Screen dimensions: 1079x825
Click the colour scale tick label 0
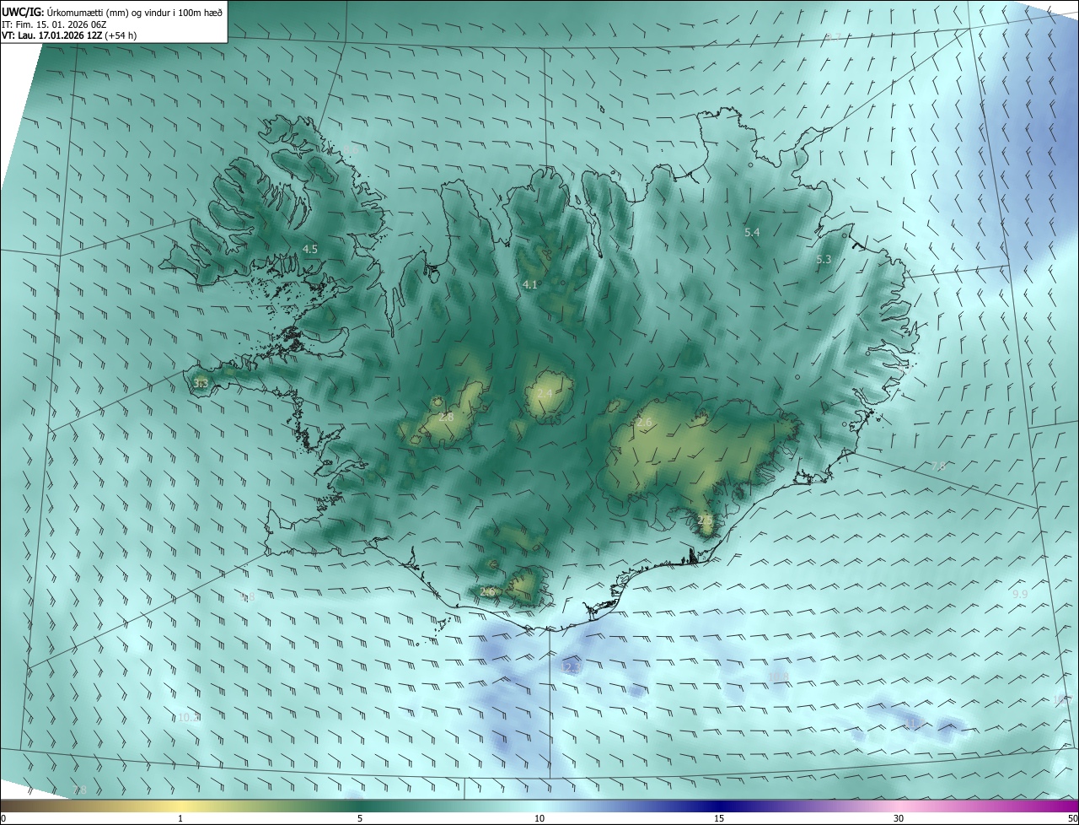point(3,818)
